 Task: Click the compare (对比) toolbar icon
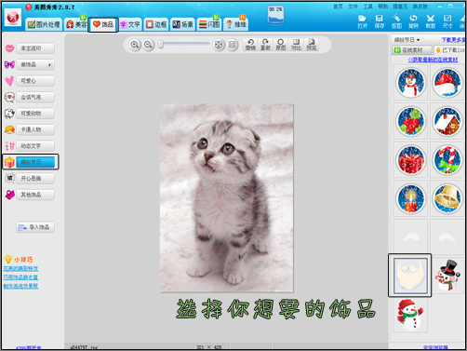coord(296,45)
